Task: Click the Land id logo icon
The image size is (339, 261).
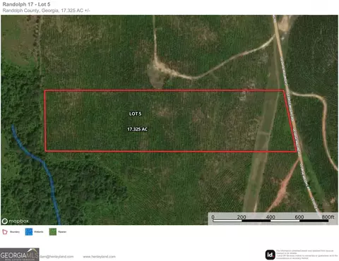Action: pyautogui.click(x=270, y=255)
